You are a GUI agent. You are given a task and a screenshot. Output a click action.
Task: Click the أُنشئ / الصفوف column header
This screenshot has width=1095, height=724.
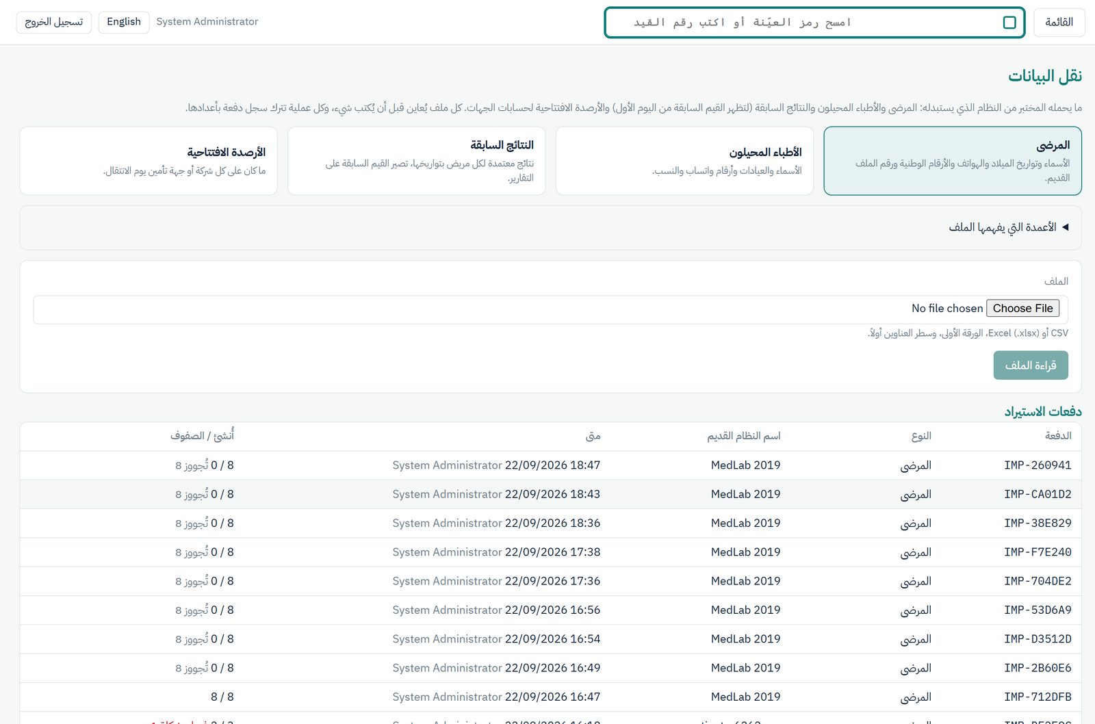pos(202,436)
